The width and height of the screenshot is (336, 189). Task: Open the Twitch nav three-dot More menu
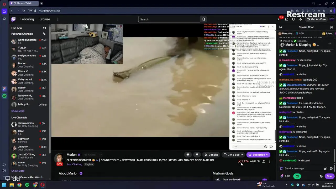click(57, 19)
